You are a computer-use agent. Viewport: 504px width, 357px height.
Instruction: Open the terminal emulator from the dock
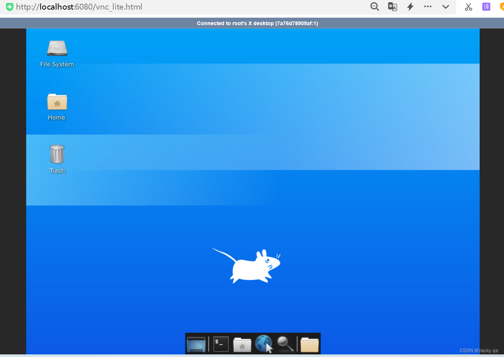coord(220,344)
